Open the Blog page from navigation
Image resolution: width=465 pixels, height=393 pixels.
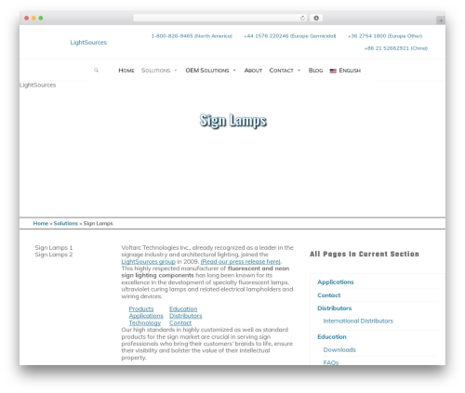click(x=315, y=71)
